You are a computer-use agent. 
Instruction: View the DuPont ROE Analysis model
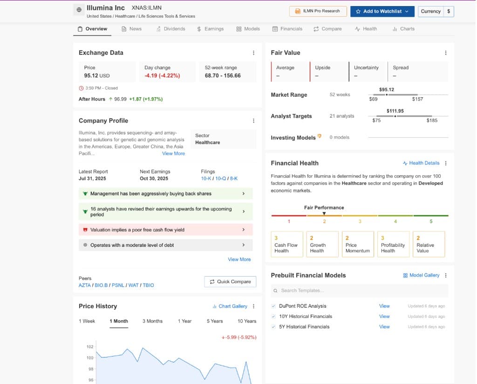pos(384,306)
